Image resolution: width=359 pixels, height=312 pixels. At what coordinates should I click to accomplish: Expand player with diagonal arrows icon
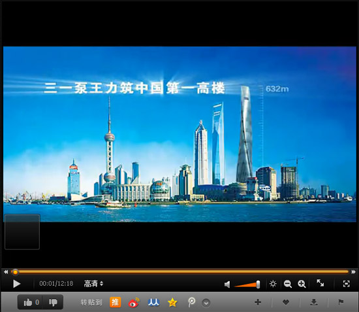(x=320, y=283)
